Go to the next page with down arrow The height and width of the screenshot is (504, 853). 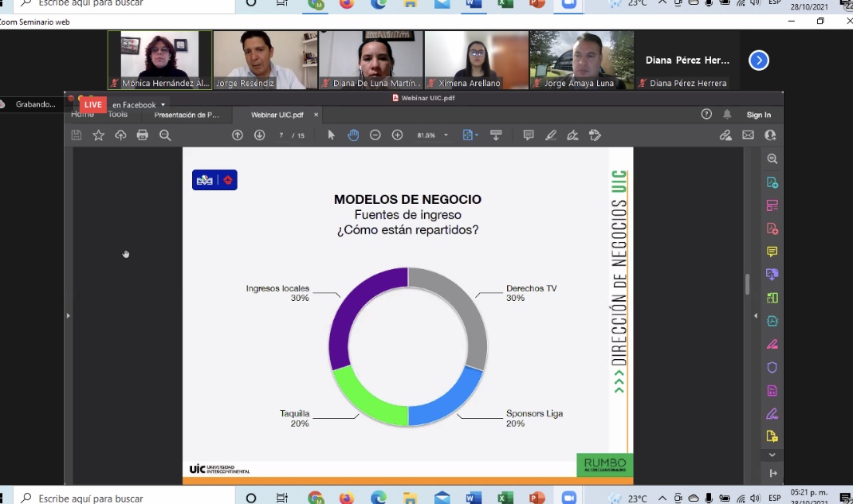(x=260, y=135)
